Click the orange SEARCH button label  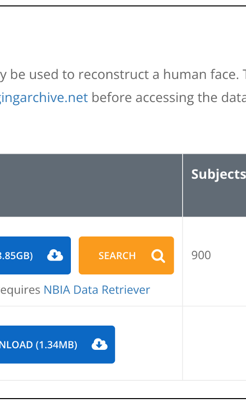pos(117,256)
